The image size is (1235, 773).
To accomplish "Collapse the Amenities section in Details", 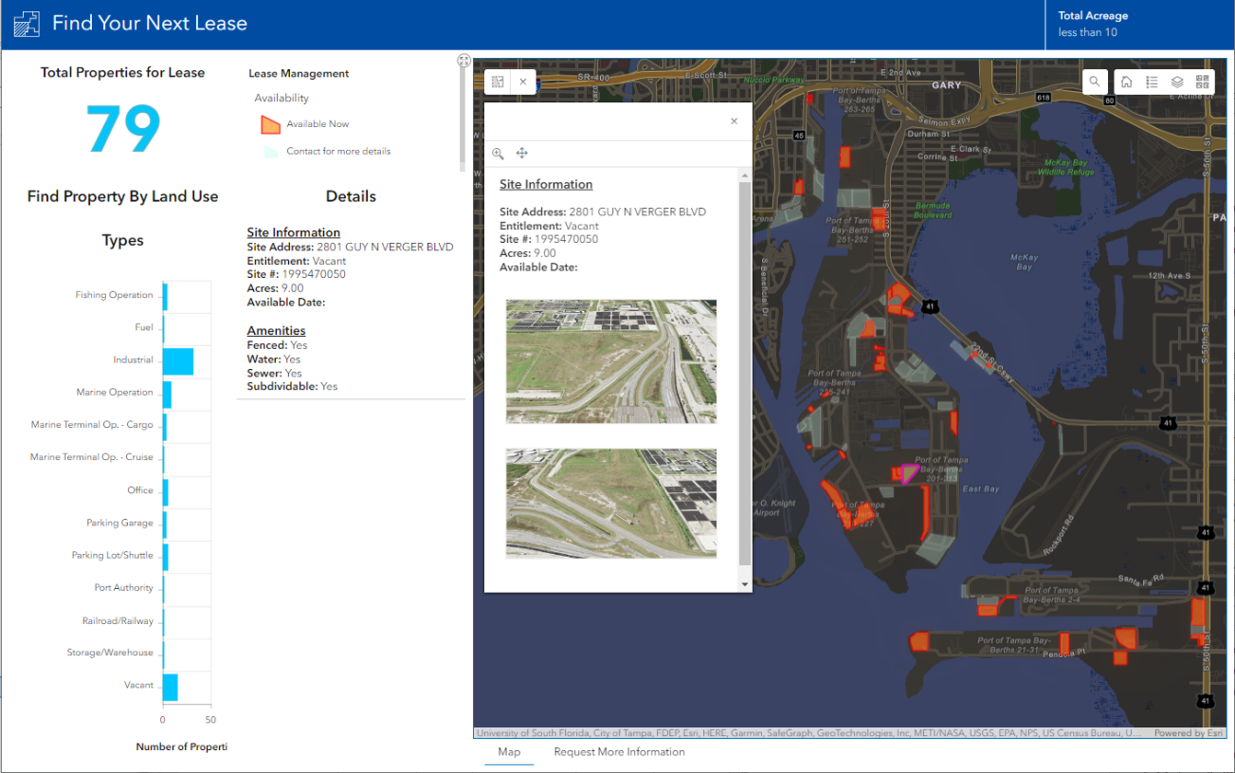I will click(x=276, y=330).
